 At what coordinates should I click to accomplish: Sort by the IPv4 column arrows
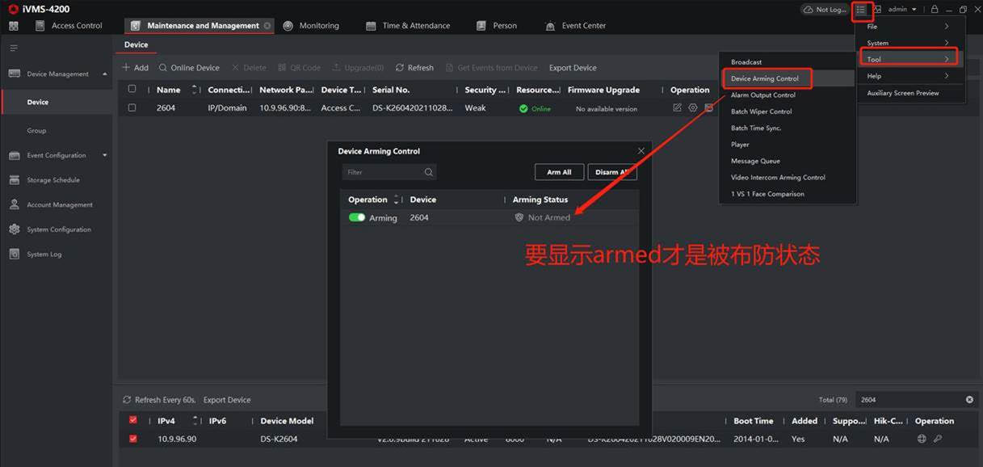coord(194,421)
